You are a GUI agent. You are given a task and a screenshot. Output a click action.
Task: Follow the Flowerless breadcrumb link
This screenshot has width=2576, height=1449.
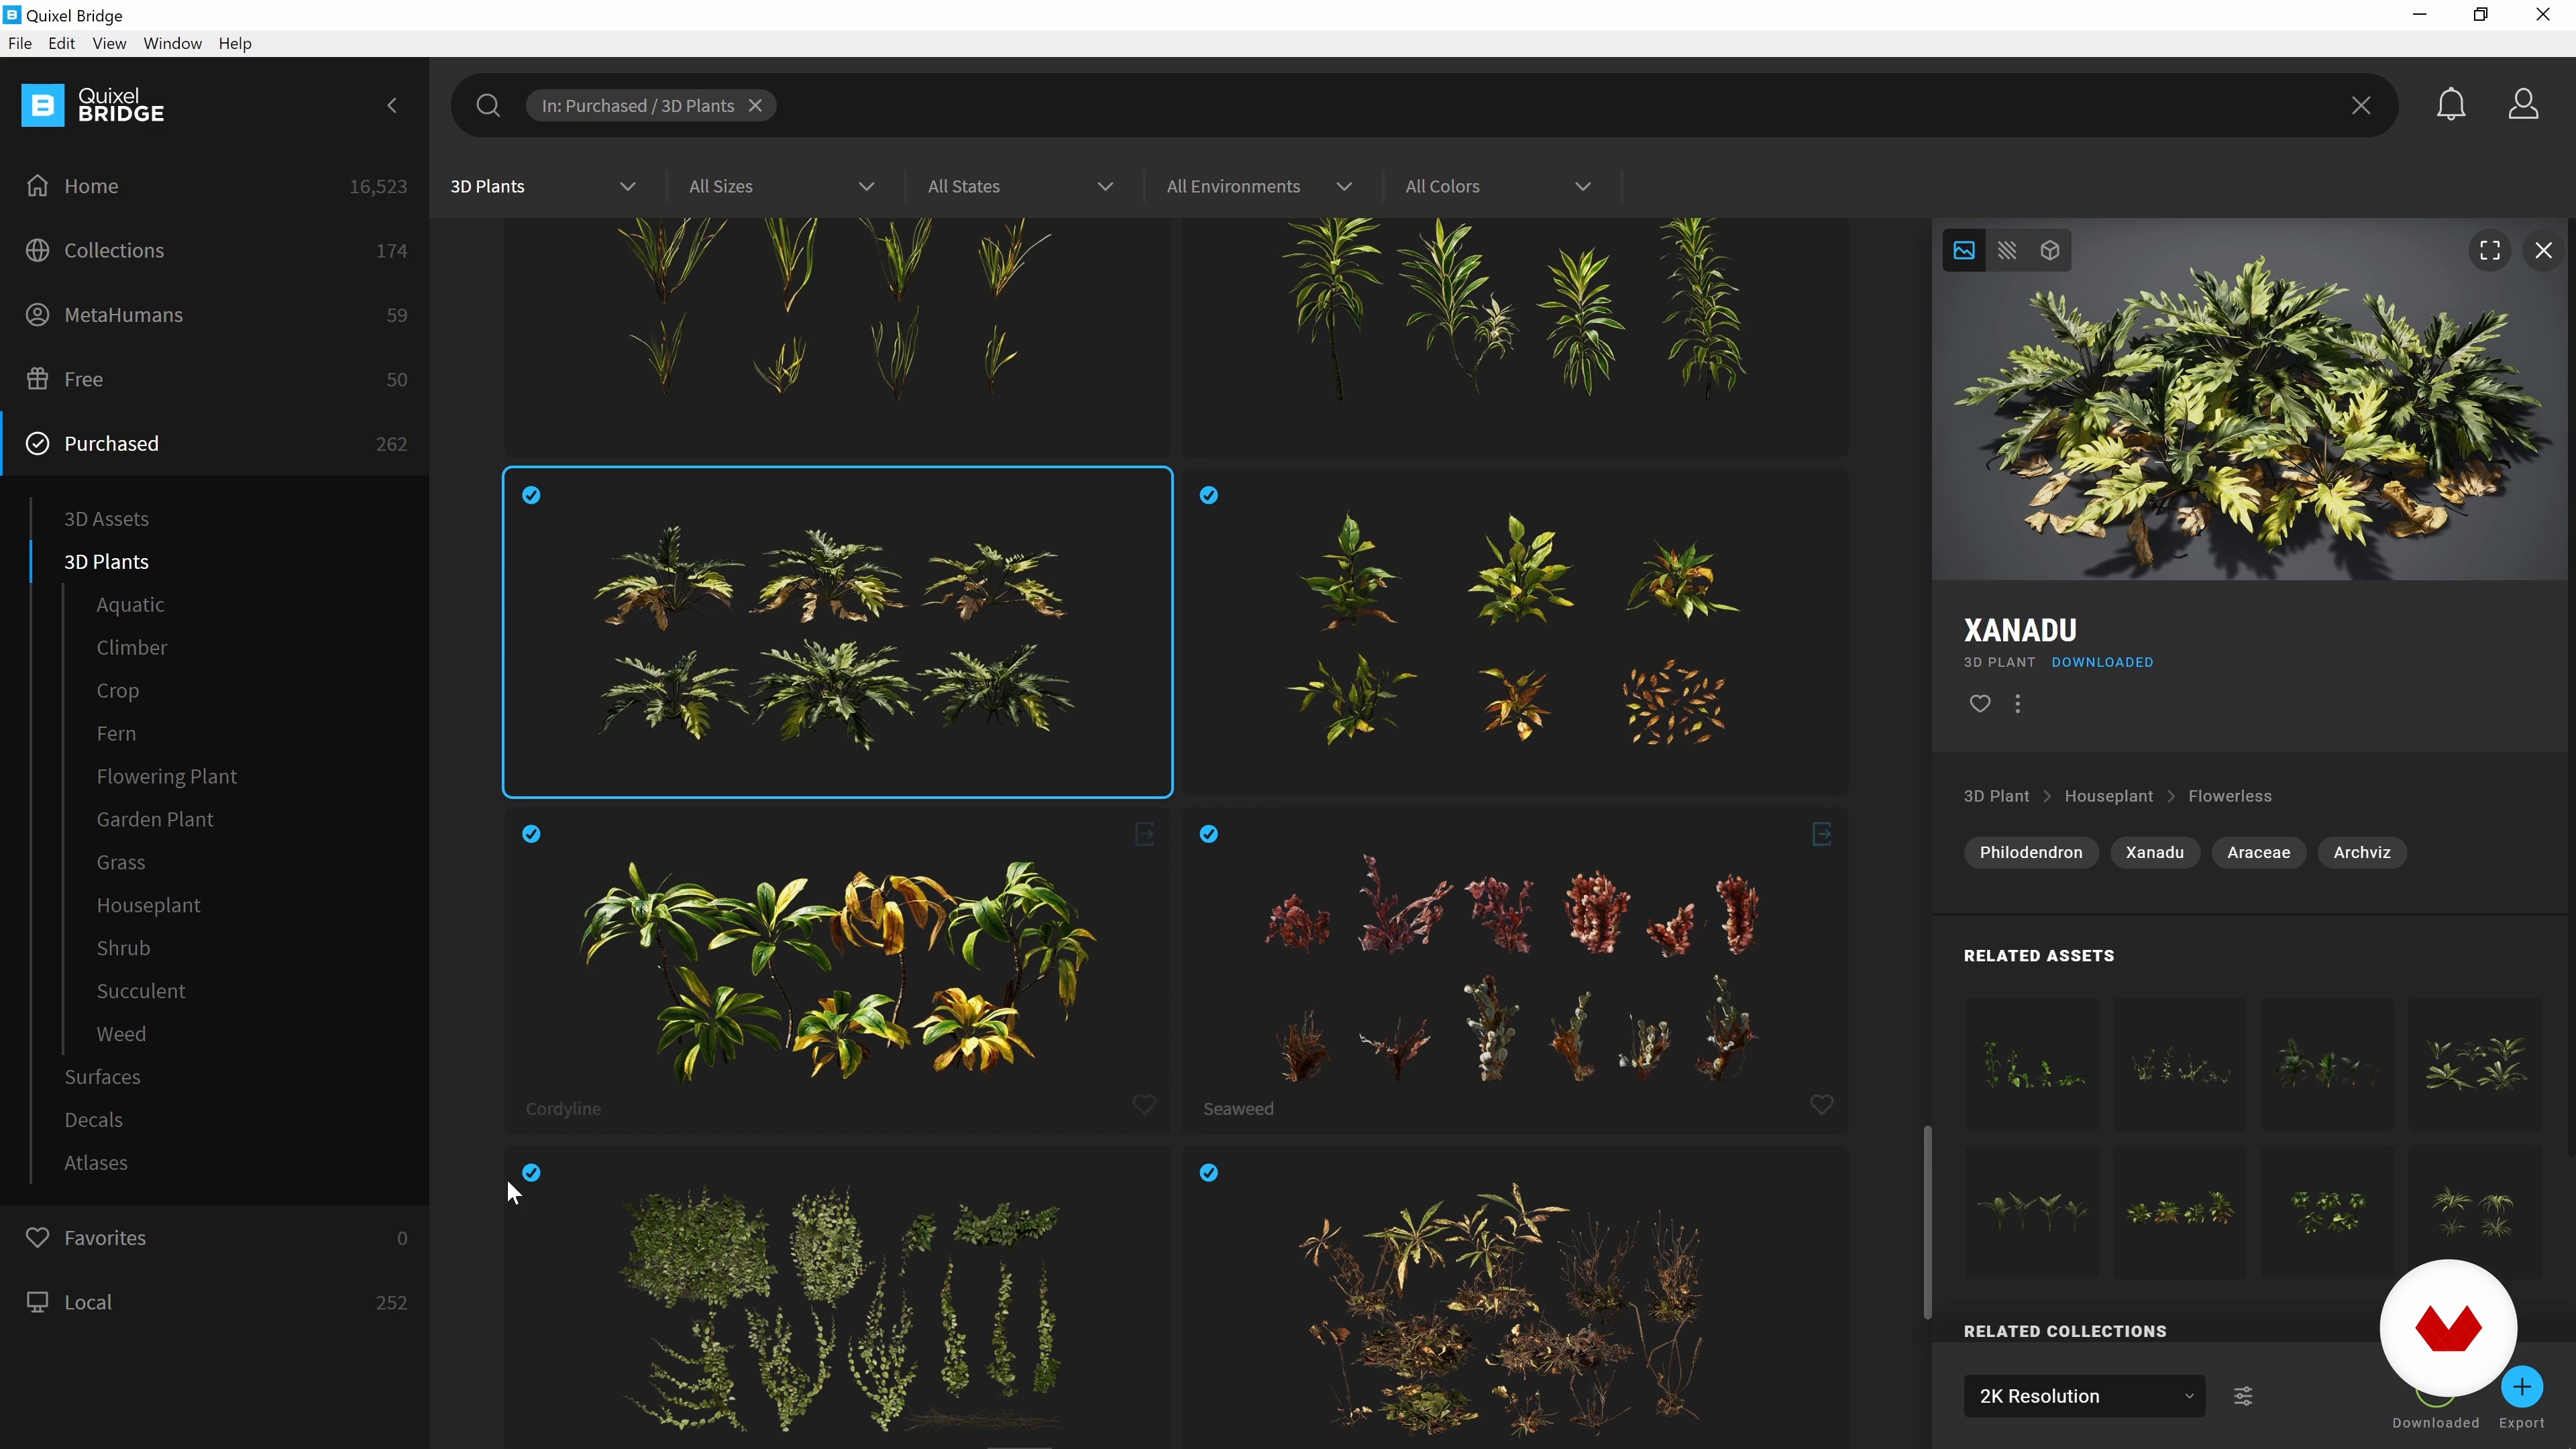pyautogui.click(x=2229, y=796)
